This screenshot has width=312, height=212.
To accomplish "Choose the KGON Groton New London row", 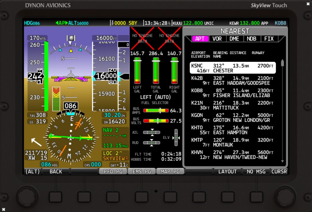I will [x=232, y=118].
